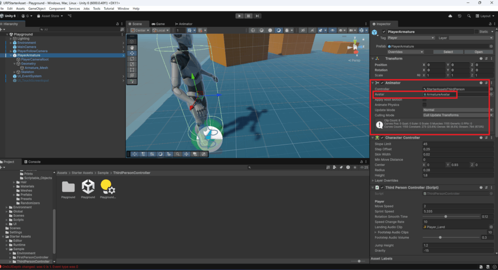Toggle the Static checkbox
Screen dimensions: 498x270
(477, 32)
